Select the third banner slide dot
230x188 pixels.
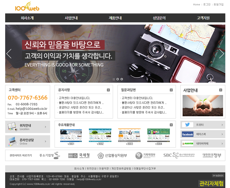click(x=122, y=79)
